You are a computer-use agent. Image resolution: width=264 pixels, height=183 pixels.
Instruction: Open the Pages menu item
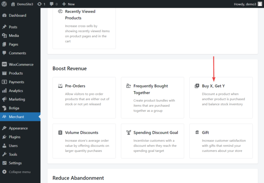point(20,44)
